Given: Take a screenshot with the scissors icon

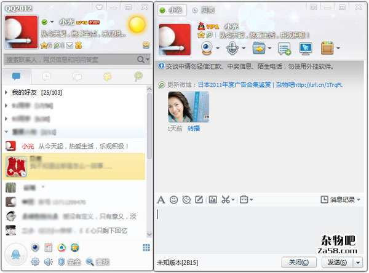Looking at the screenshot, I should pyautogui.click(x=226, y=200).
